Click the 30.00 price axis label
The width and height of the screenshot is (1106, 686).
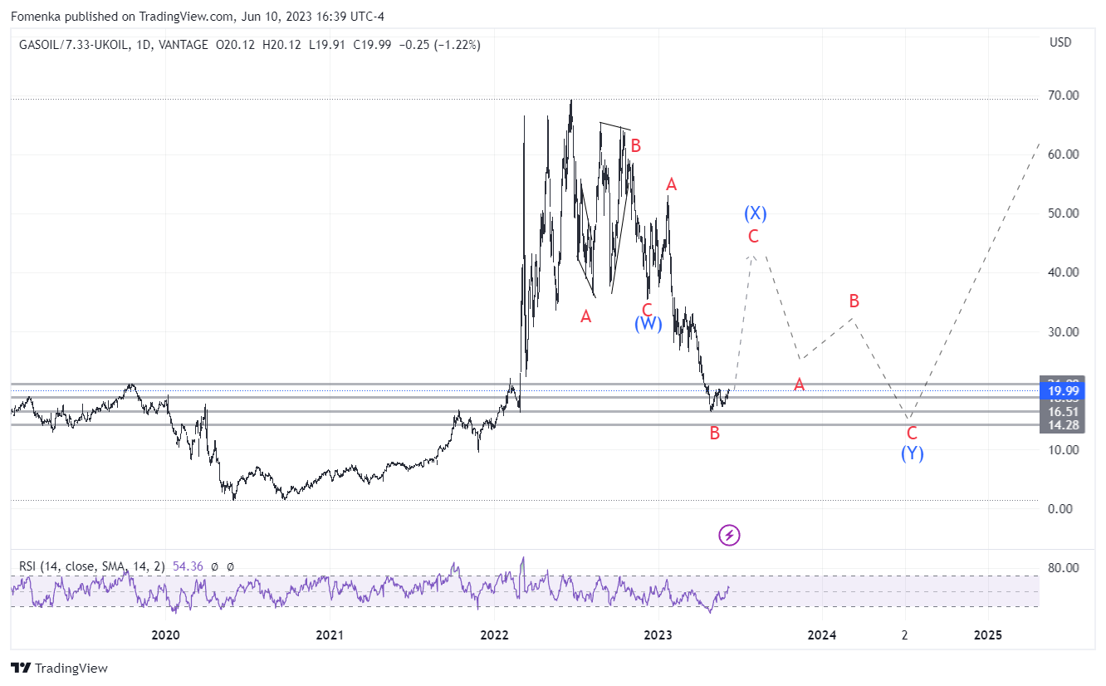click(1065, 332)
